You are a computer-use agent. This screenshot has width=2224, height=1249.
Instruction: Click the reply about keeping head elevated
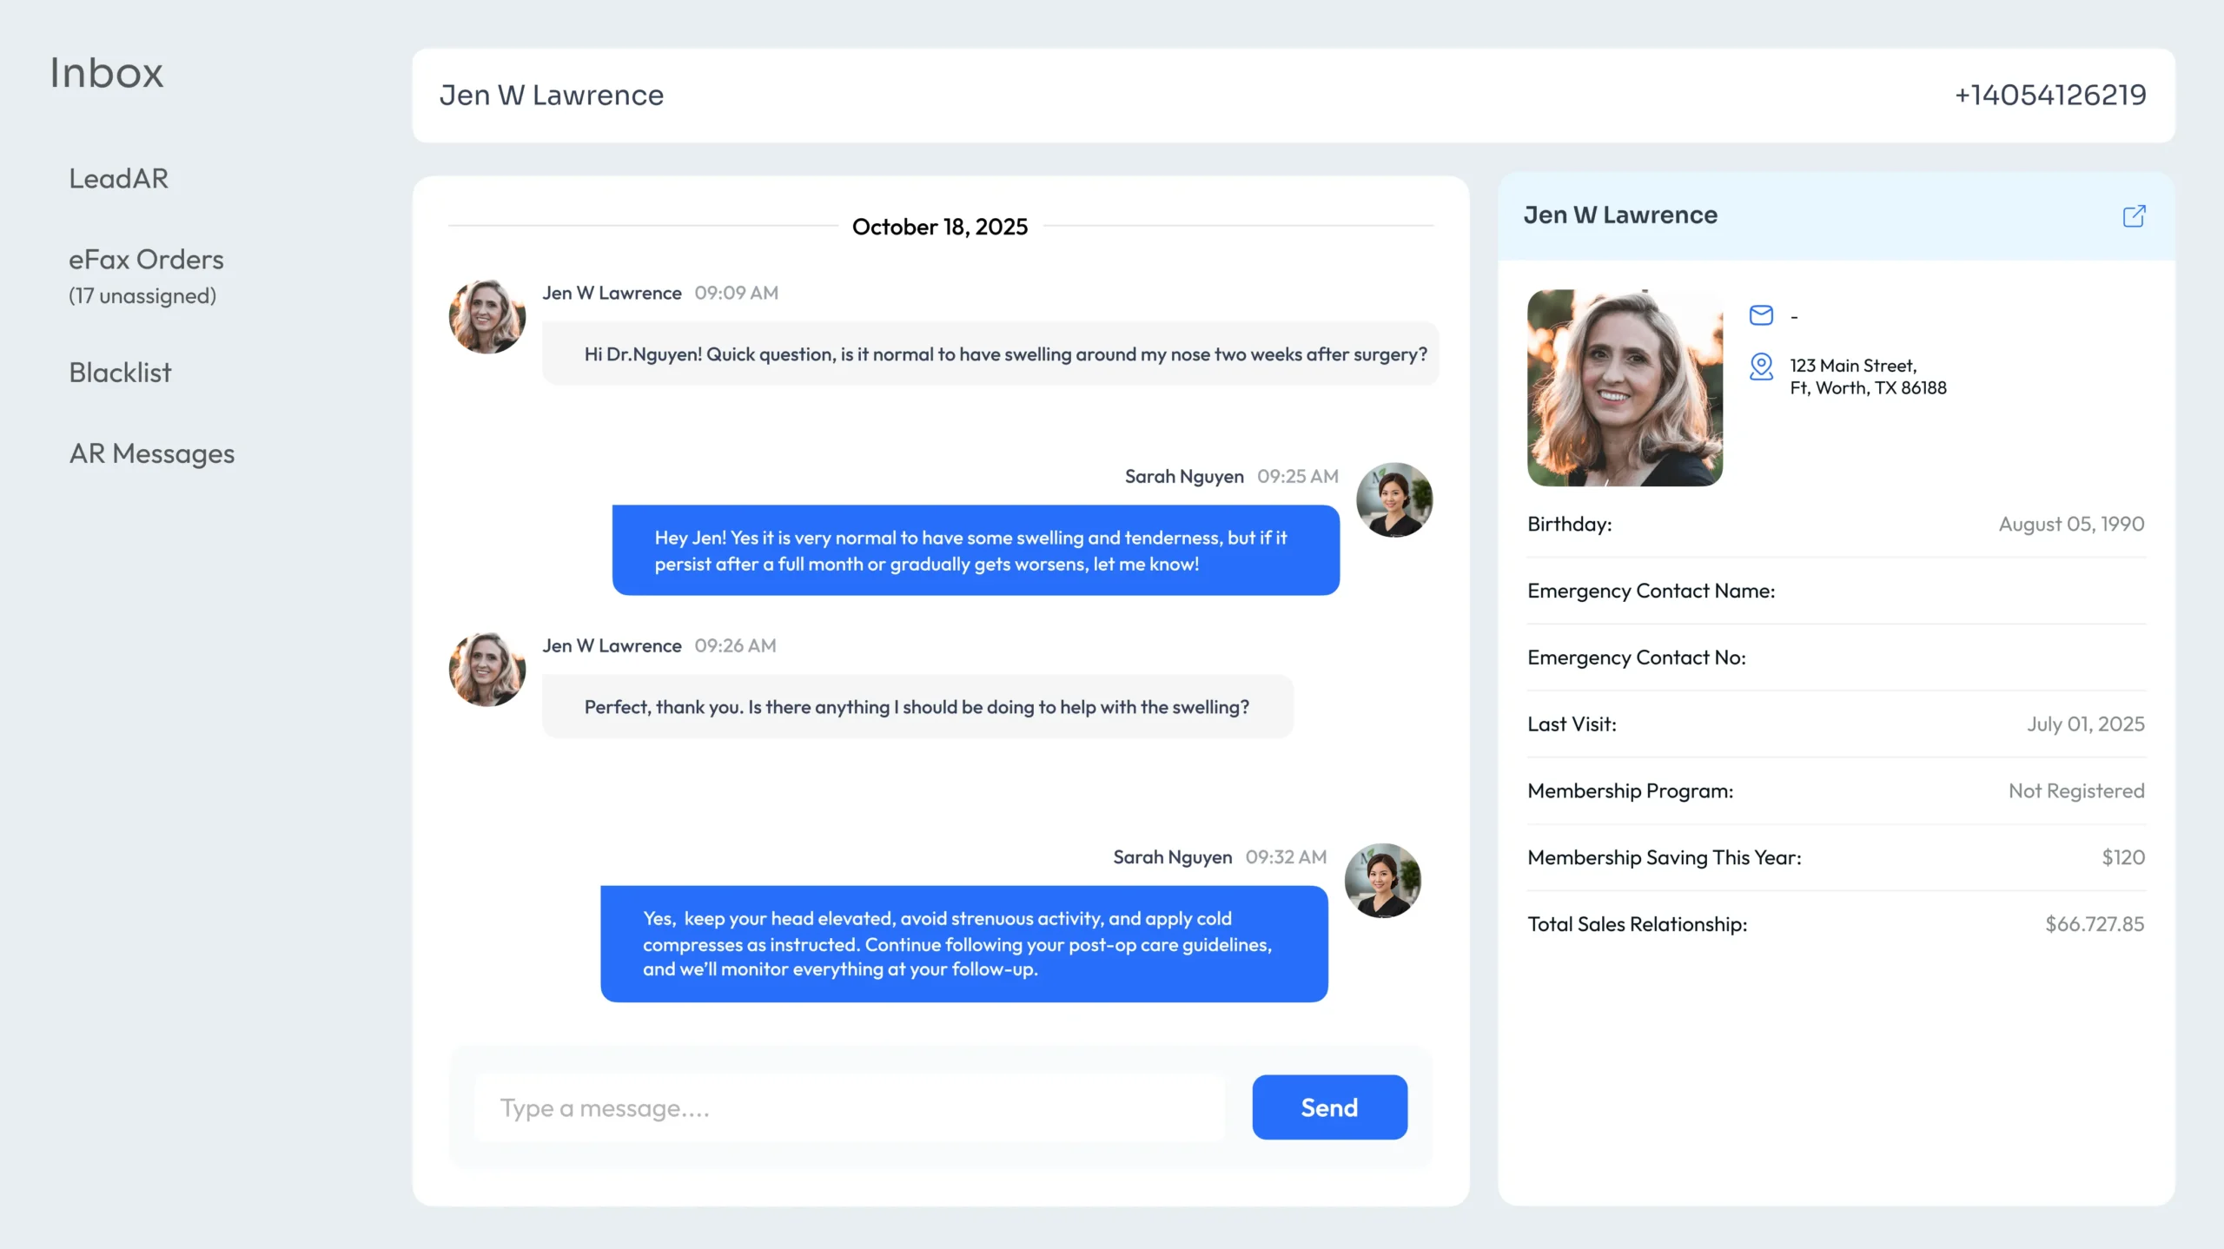(963, 943)
